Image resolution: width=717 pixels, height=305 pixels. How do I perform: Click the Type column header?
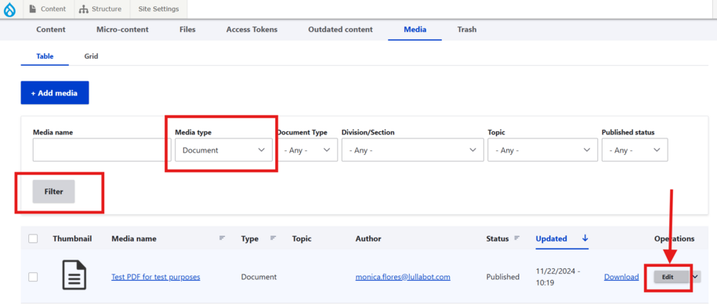[250, 239]
